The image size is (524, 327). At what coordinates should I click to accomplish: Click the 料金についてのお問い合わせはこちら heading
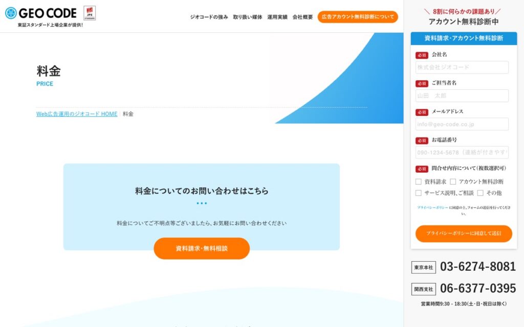click(202, 191)
